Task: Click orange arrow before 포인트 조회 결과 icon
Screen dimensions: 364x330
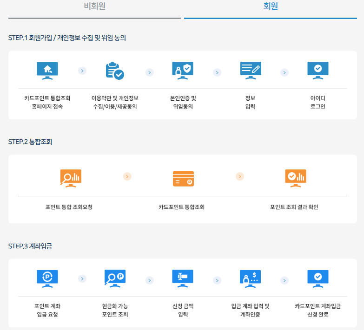Action: pos(240,176)
